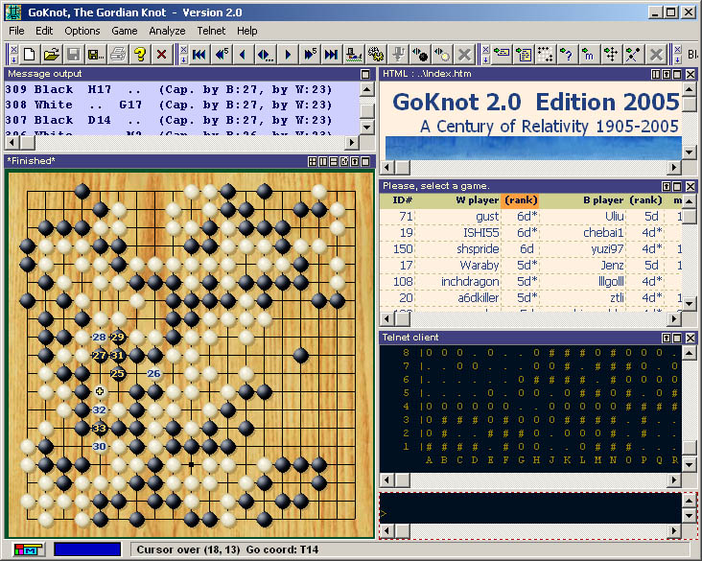Maximize the Message output pane
The width and height of the screenshot is (702, 561).
pyautogui.click(x=365, y=75)
